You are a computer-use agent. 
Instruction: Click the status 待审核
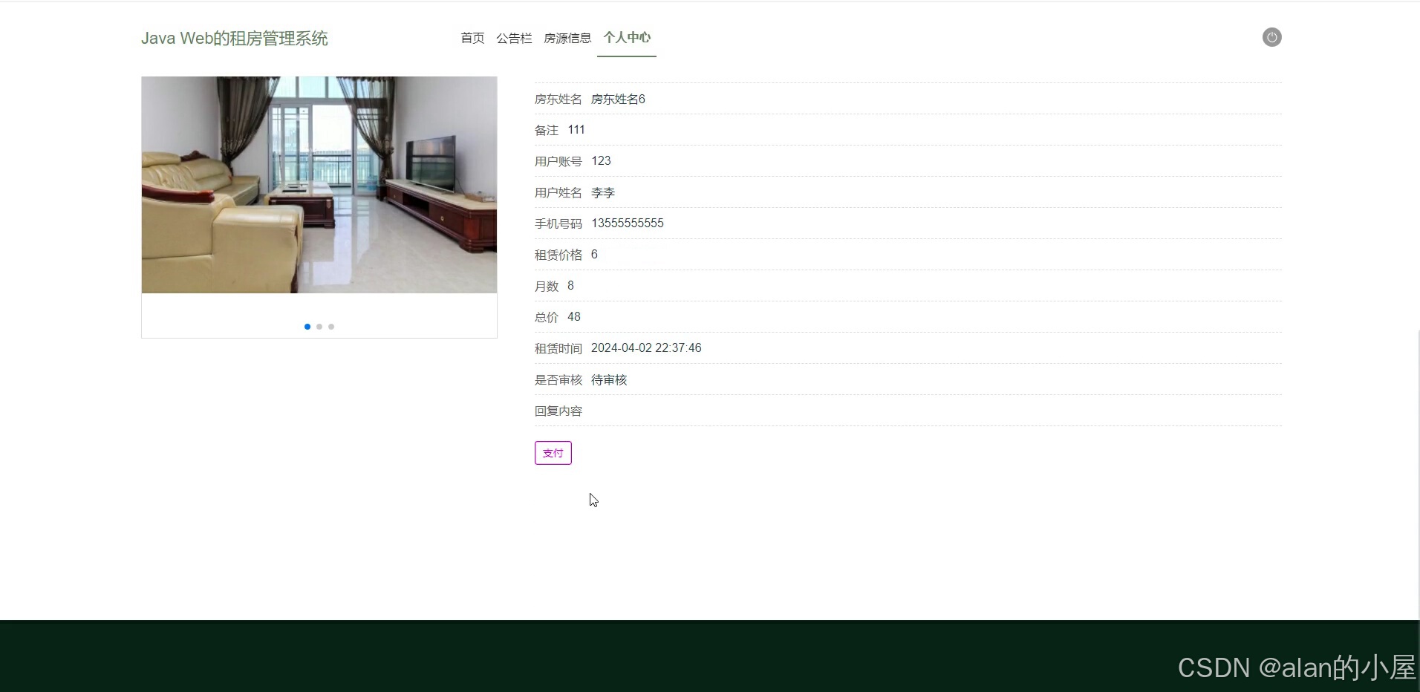(x=609, y=379)
